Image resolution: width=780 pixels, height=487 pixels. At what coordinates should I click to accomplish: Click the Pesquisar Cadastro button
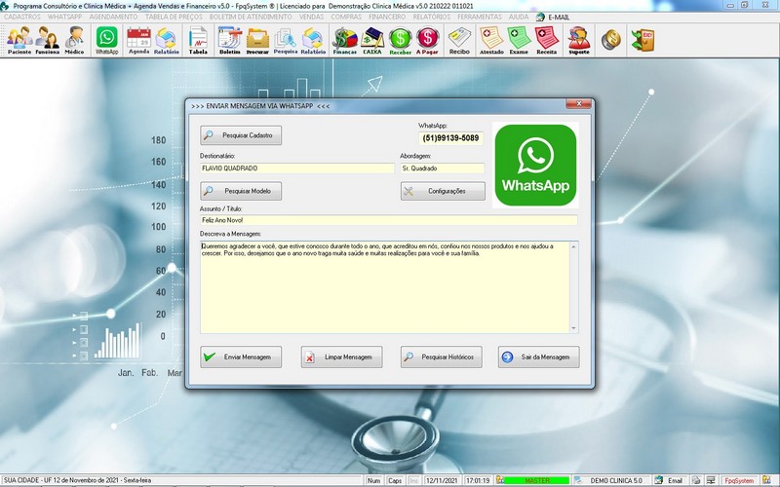(241, 135)
